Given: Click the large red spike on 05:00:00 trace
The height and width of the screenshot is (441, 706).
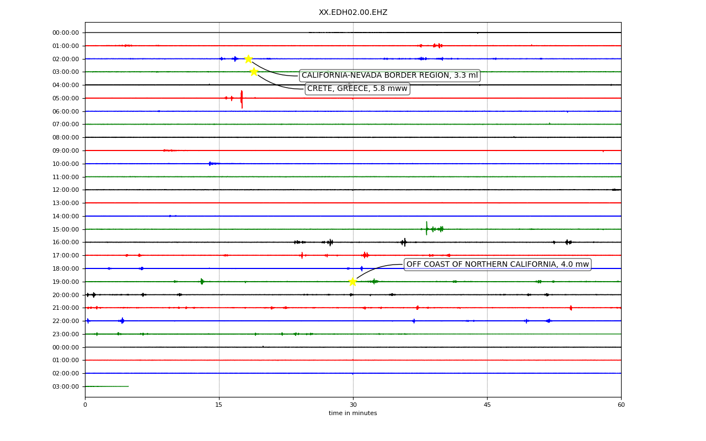Looking at the screenshot, I should pyautogui.click(x=242, y=99).
